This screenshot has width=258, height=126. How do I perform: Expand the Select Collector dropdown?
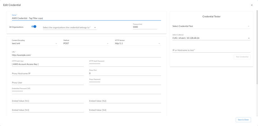[x=211, y=38]
